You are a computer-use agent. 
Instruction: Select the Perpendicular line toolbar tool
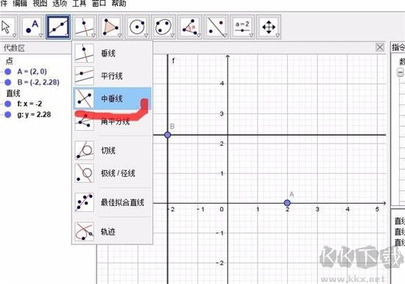tap(85, 26)
